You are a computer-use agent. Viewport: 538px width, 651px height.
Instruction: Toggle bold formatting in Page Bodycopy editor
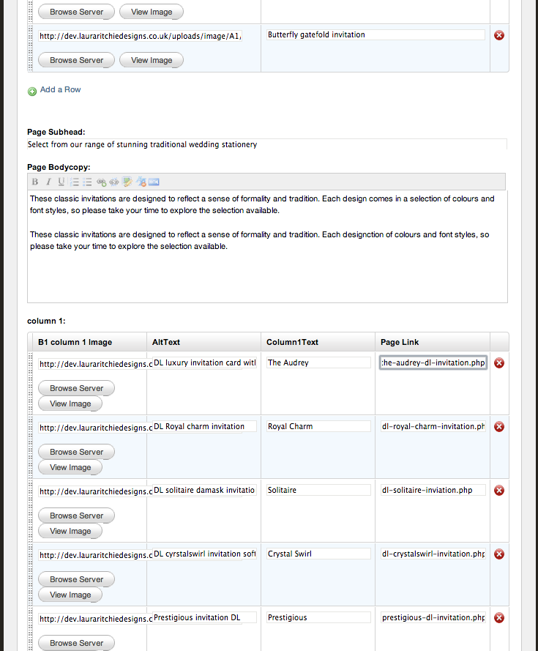[35, 182]
